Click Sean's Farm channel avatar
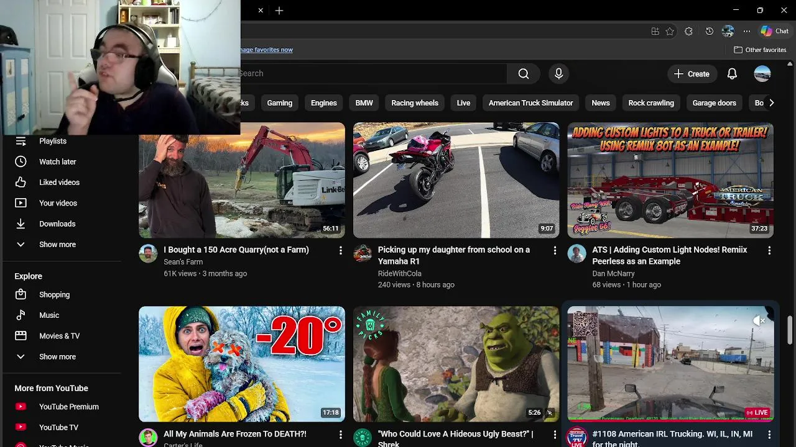The image size is (796, 447). pyautogui.click(x=148, y=253)
